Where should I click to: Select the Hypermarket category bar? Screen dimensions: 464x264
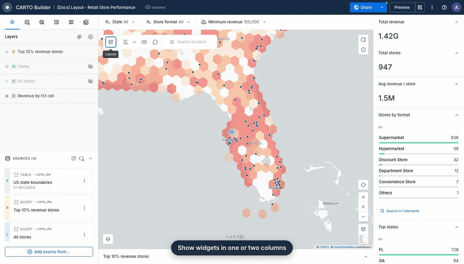coord(419,150)
